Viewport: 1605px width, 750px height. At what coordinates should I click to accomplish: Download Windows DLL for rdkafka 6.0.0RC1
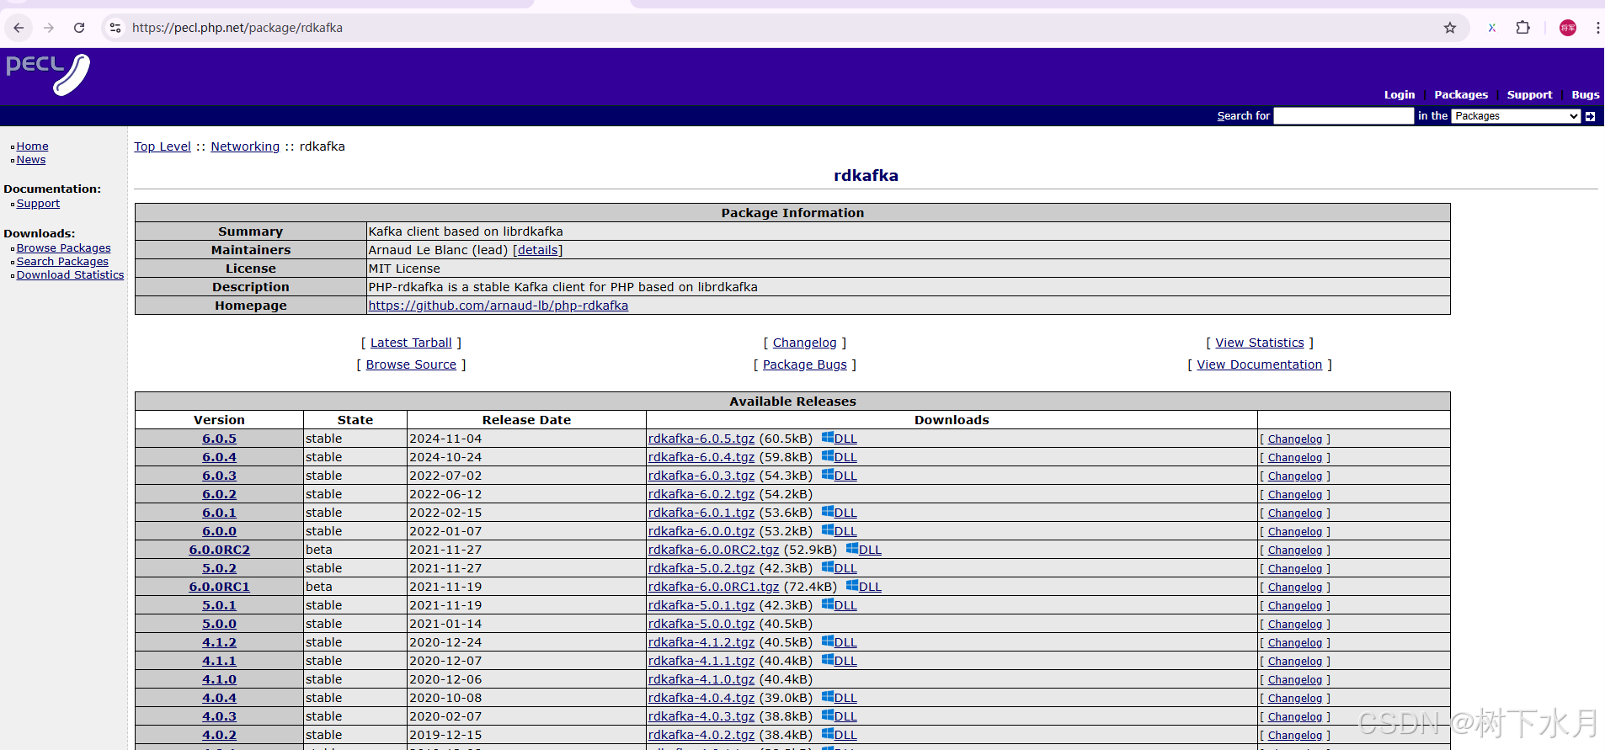[863, 587]
